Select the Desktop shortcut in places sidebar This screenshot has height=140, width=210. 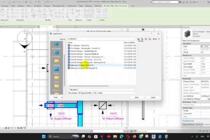[x=56, y=70]
